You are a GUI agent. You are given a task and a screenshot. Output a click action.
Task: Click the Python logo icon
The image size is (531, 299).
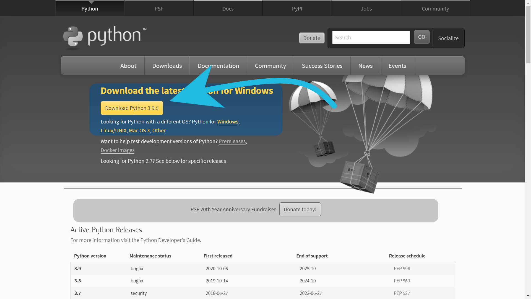pyautogui.click(x=73, y=37)
